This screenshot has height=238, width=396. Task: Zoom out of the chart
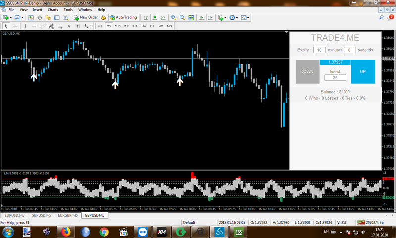(x=182, y=18)
